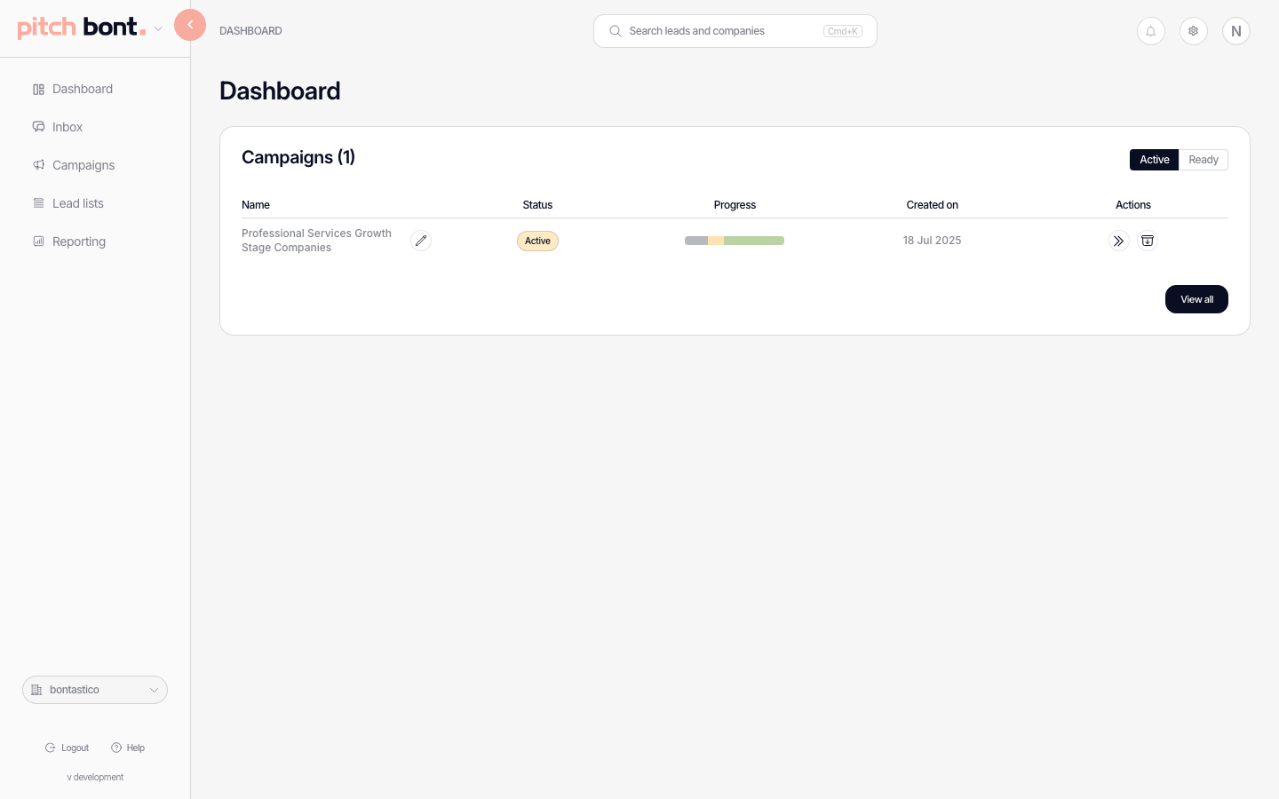Image resolution: width=1279 pixels, height=799 pixels.
Task: Switch to Ready campaigns toggle
Action: coord(1204,160)
